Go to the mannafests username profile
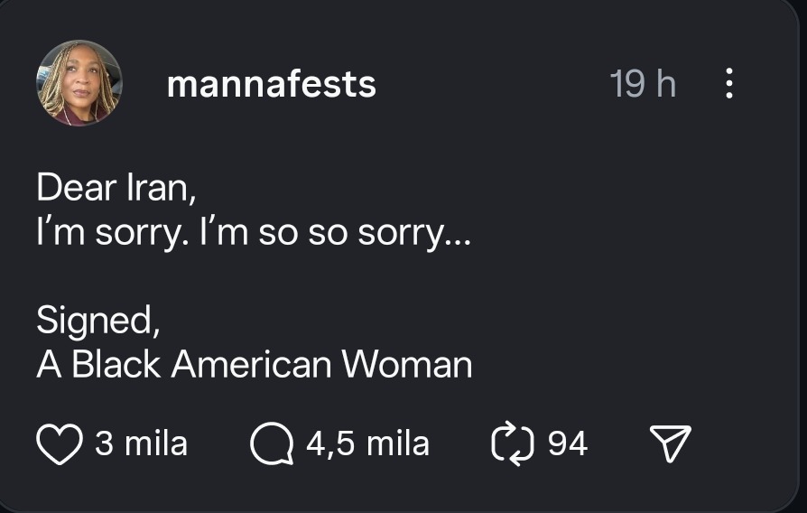Image resolution: width=807 pixels, height=513 pixels. 271,84
